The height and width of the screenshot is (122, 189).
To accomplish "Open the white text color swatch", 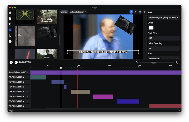I will tap(151, 28).
